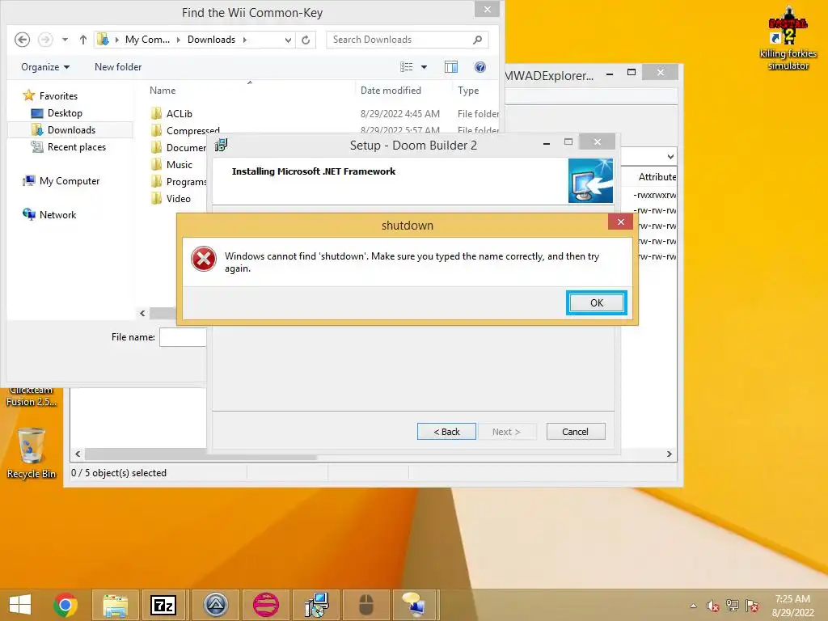Screen dimensions: 828x621
Task: Switch to the setup installer taskbar icon
Action: coord(316,605)
